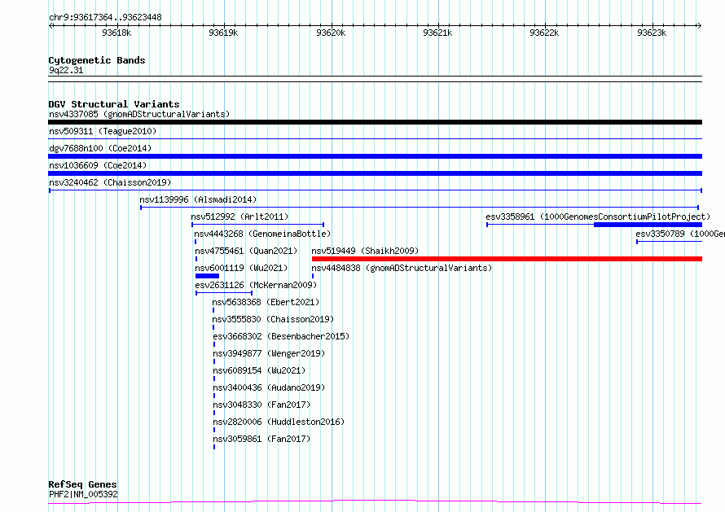Open the esv3350789 variant label
This screenshot has width=725, height=512.
click(680, 234)
